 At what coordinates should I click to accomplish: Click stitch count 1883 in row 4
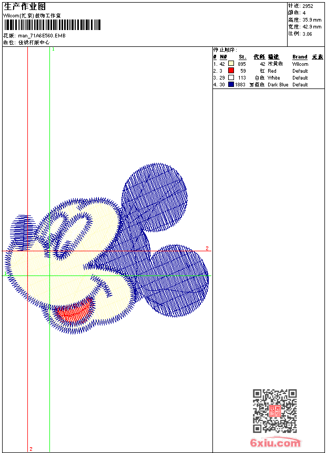240,85
